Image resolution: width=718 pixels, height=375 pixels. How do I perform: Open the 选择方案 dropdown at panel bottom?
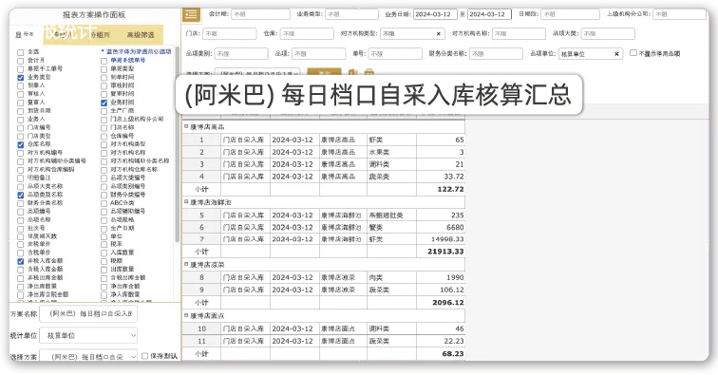(x=88, y=356)
